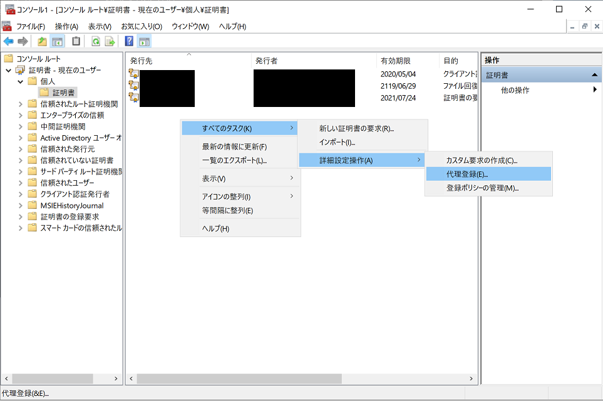The height and width of the screenshot is (401, 603).
Task: Expand the 中間証明機関 tree node
Action: [x=21, y=126]
